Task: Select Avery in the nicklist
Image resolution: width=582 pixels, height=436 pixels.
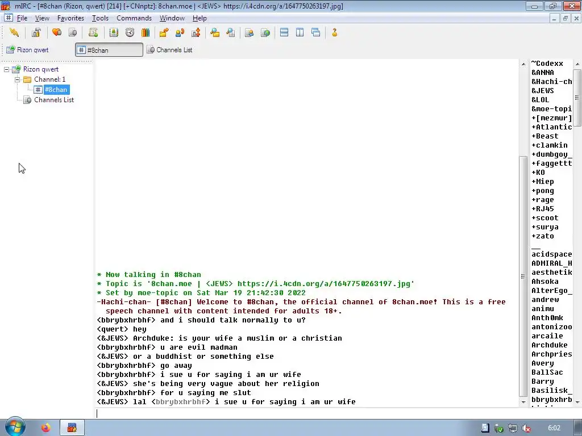Action: point(543,363)
